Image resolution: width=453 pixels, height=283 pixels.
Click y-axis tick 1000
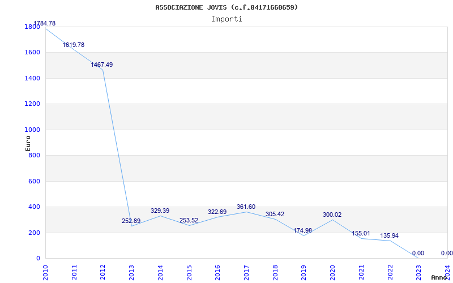click(32, 130)
